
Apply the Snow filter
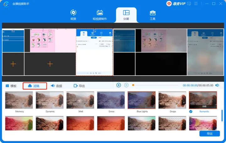[111, 100]
